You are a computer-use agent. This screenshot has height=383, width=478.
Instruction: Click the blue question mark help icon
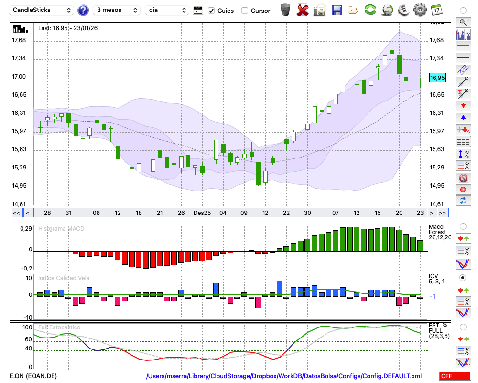[x=83, y=10]
